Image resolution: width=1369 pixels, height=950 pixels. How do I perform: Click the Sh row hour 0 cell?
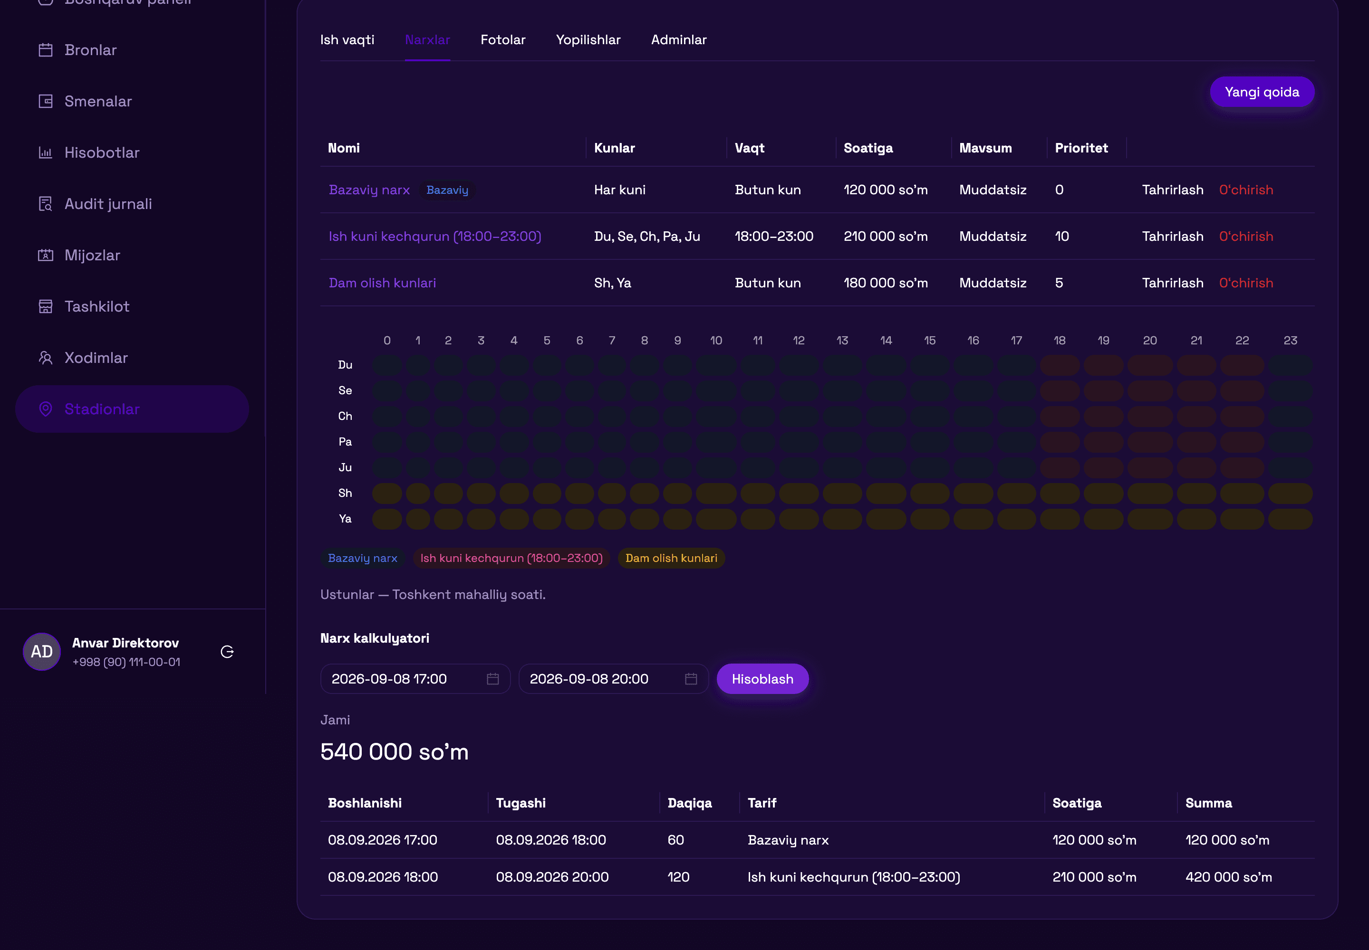(x=387, y=494)
